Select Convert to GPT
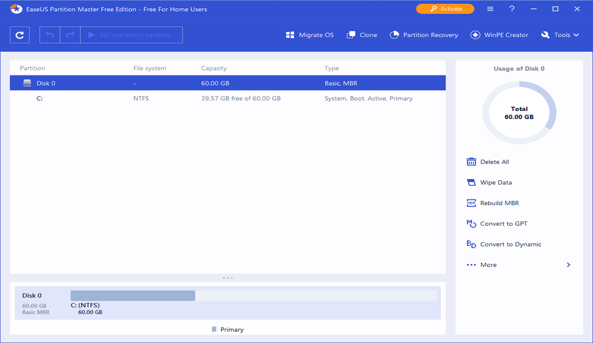593x343 pixels. coord(497,224)
